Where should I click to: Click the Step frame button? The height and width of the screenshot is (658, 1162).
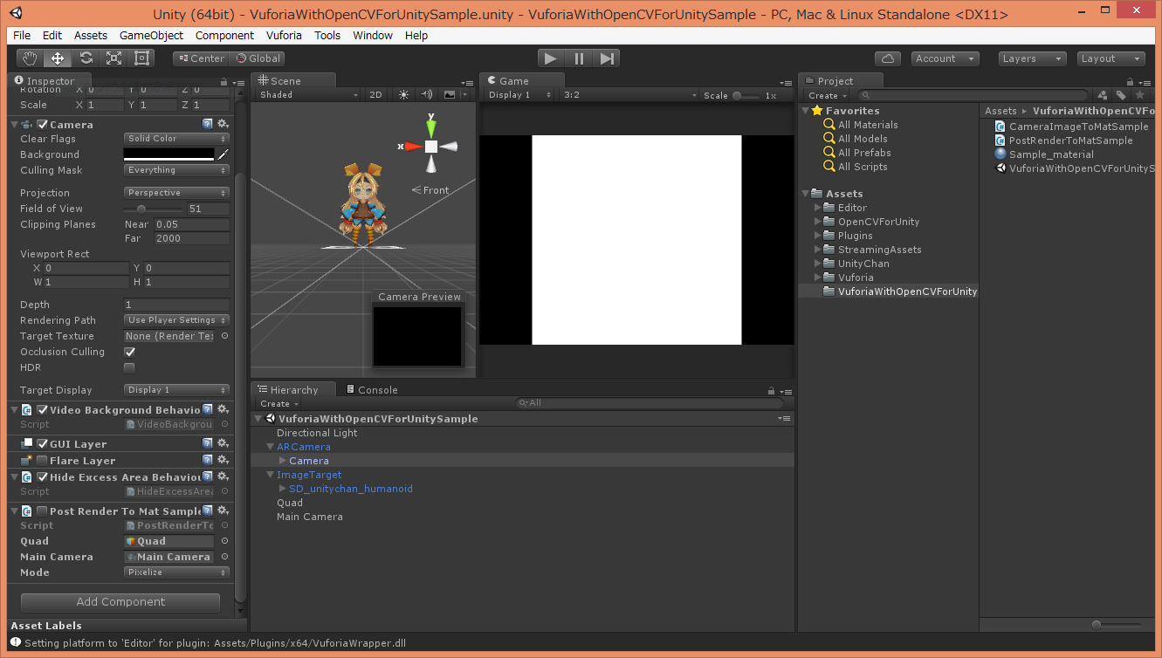(607, 58)
